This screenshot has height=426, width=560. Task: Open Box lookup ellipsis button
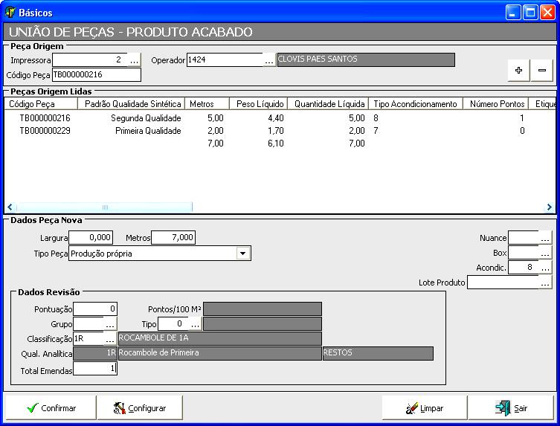[546, 253]
